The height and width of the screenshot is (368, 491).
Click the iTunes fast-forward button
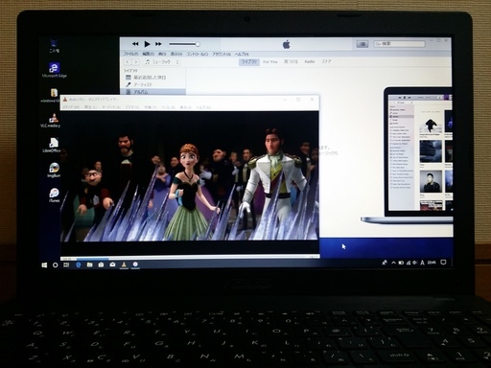158,44
